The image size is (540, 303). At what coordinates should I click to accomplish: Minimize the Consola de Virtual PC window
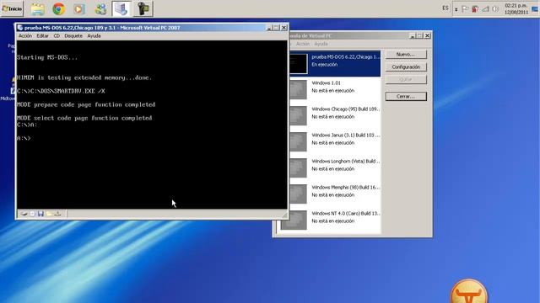tap(413, 35)
